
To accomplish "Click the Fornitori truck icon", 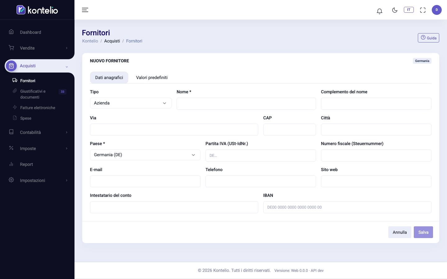I will tap(15, 80).
